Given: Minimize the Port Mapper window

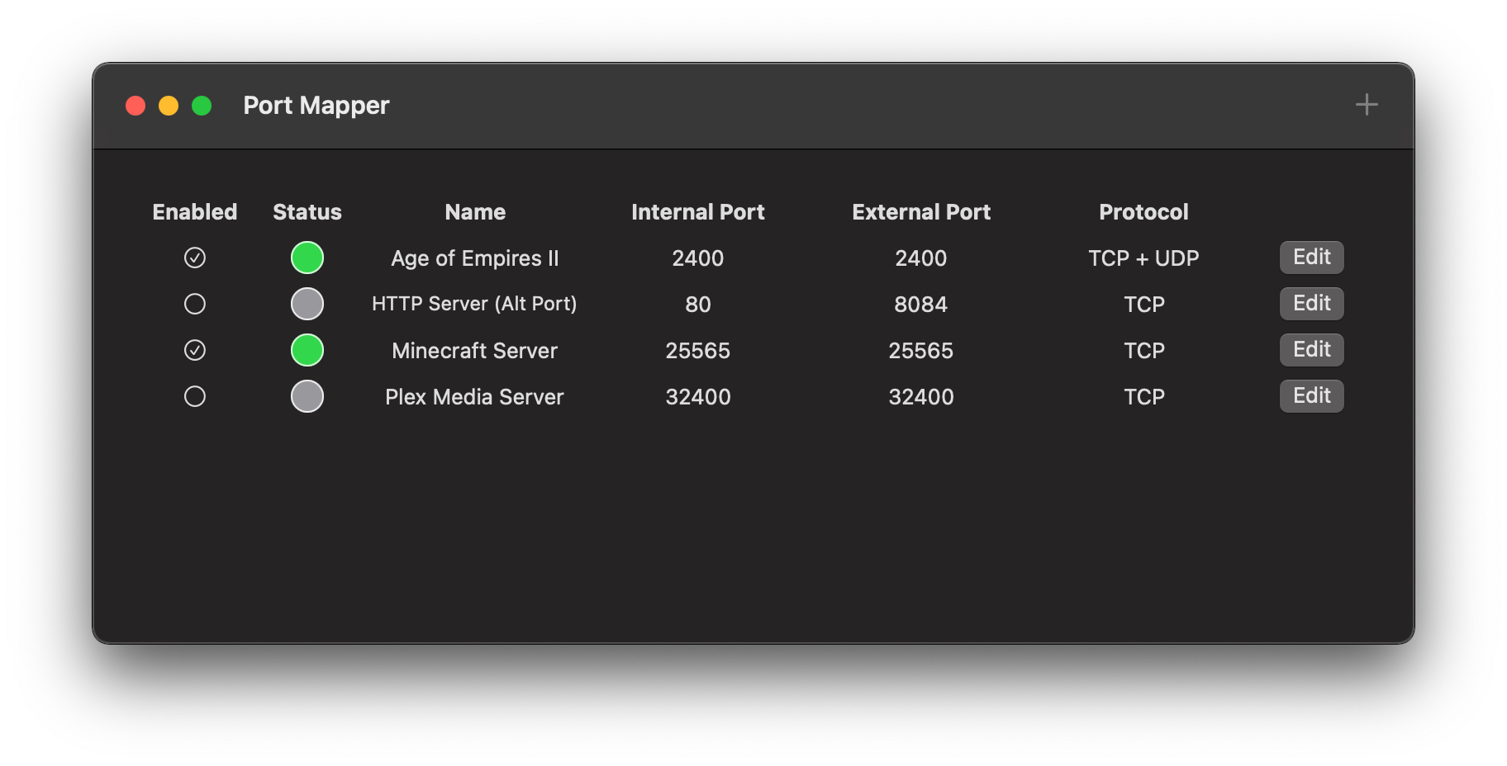Looking at the screenshot, I should click(169, 106).
